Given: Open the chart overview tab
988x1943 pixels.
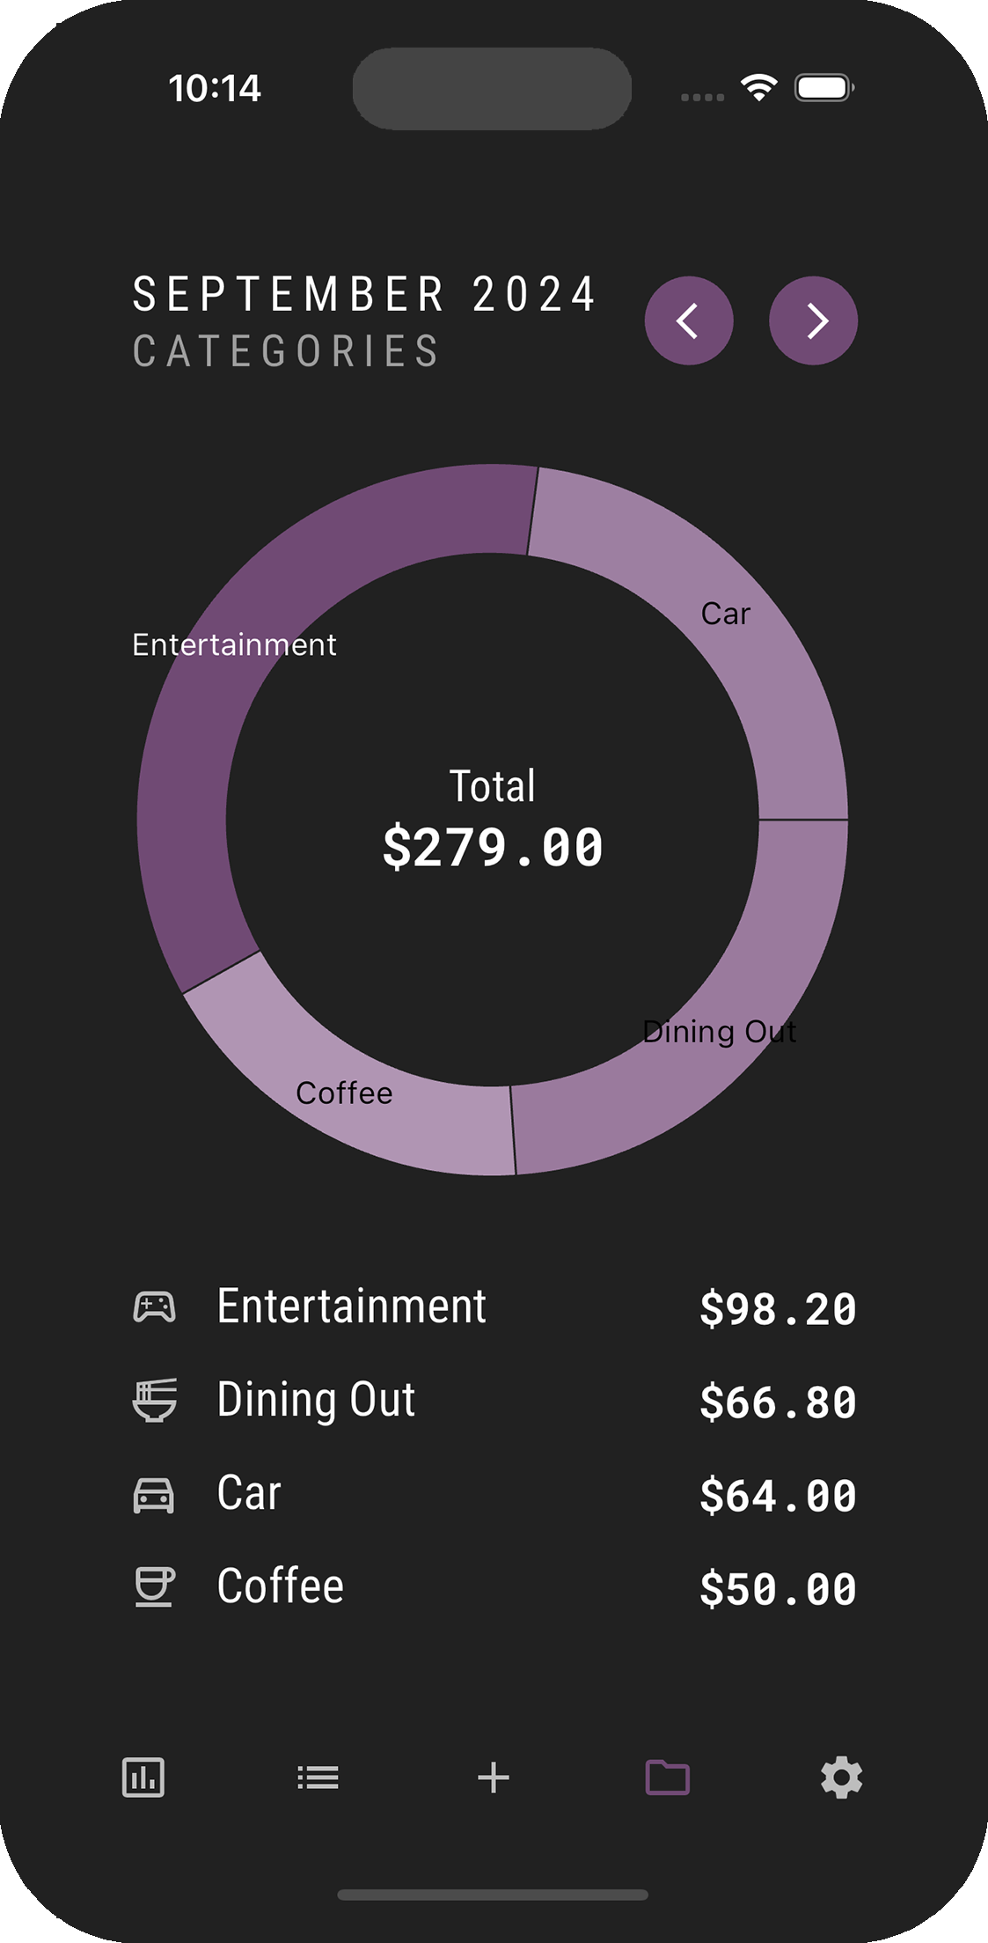Looking at the screenshot, I should point(143,1777).
